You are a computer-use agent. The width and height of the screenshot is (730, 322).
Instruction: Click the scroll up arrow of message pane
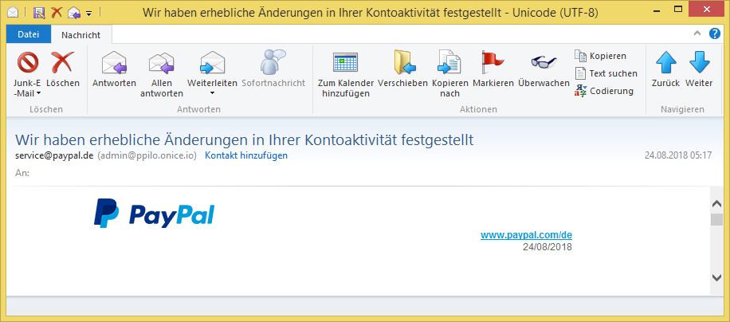click(x=717, y=204)
